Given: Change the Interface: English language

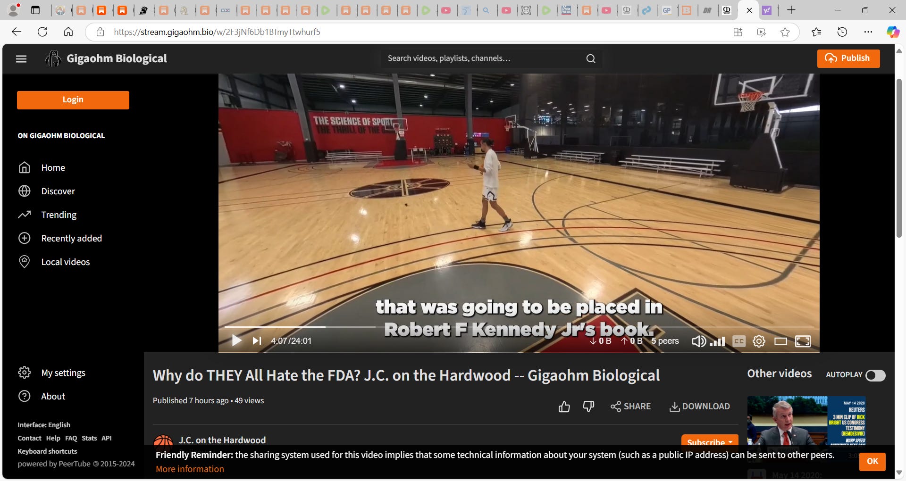Looking at the screenshot, I should coord(44,425).
